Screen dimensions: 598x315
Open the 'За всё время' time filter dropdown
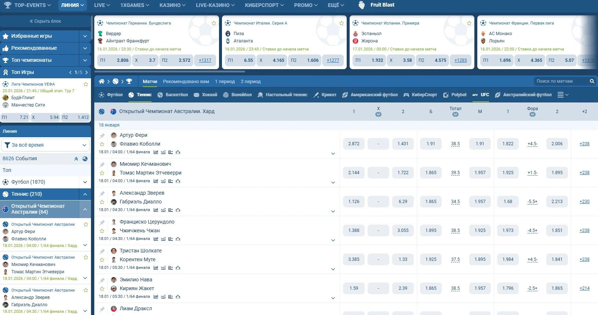coord(45,145)
